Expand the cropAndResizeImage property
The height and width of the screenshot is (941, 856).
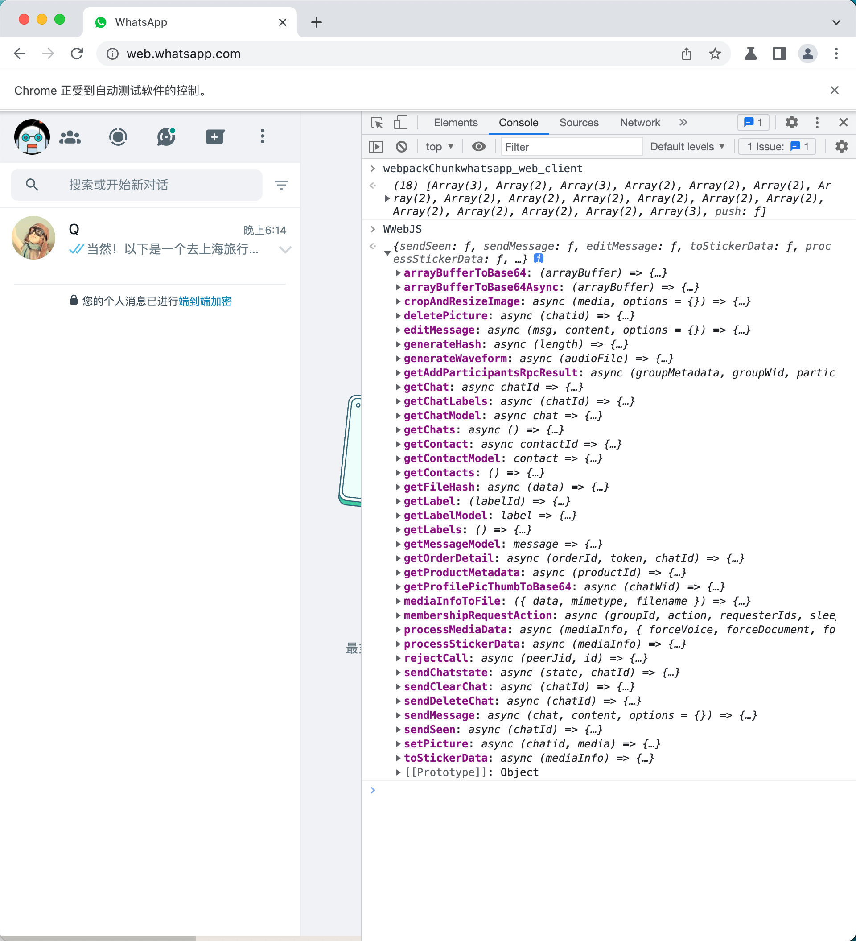[398, 301]
